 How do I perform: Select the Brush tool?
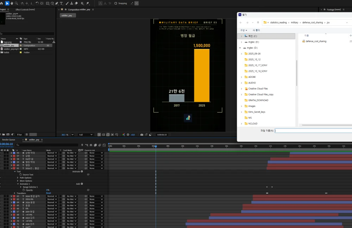click(67, 4)
